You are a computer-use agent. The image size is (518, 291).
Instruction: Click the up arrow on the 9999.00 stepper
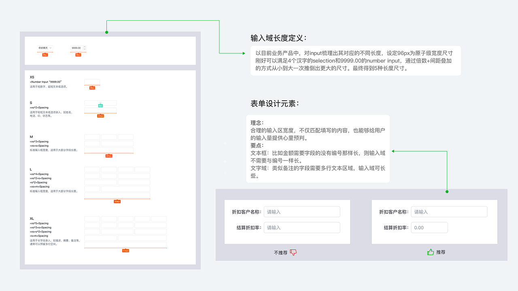tap(85, 47)
